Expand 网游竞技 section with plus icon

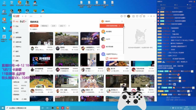coord(26,95)
